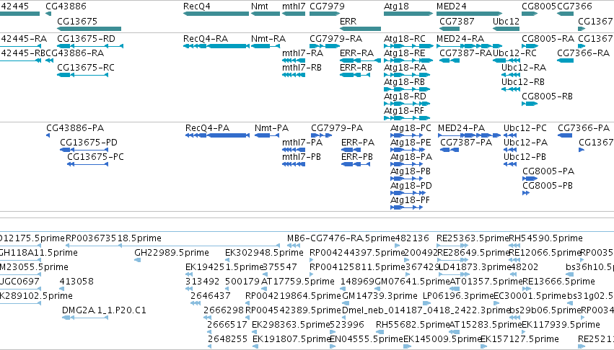Select the CG7387-PA protein label

coord(466,143)
